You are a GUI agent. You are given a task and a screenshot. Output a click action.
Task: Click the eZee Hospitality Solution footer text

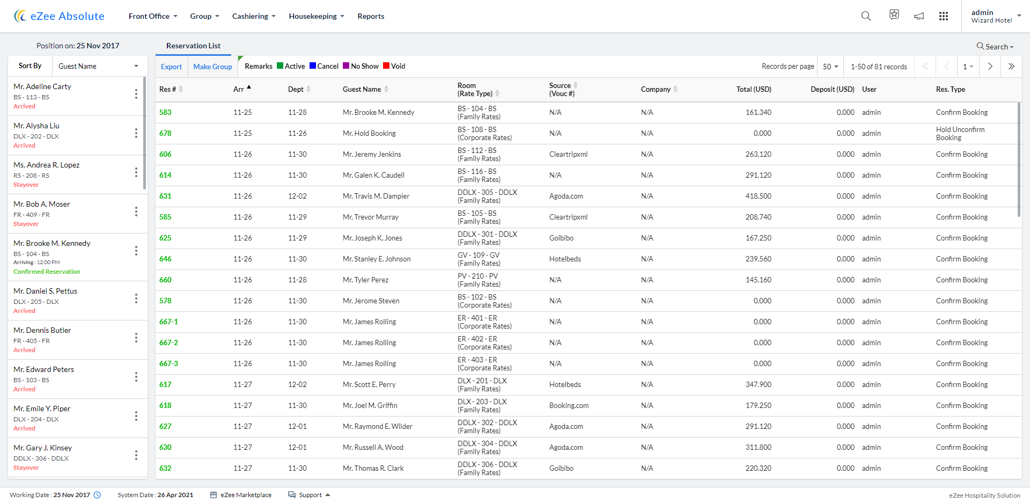[x=984, y=495]
